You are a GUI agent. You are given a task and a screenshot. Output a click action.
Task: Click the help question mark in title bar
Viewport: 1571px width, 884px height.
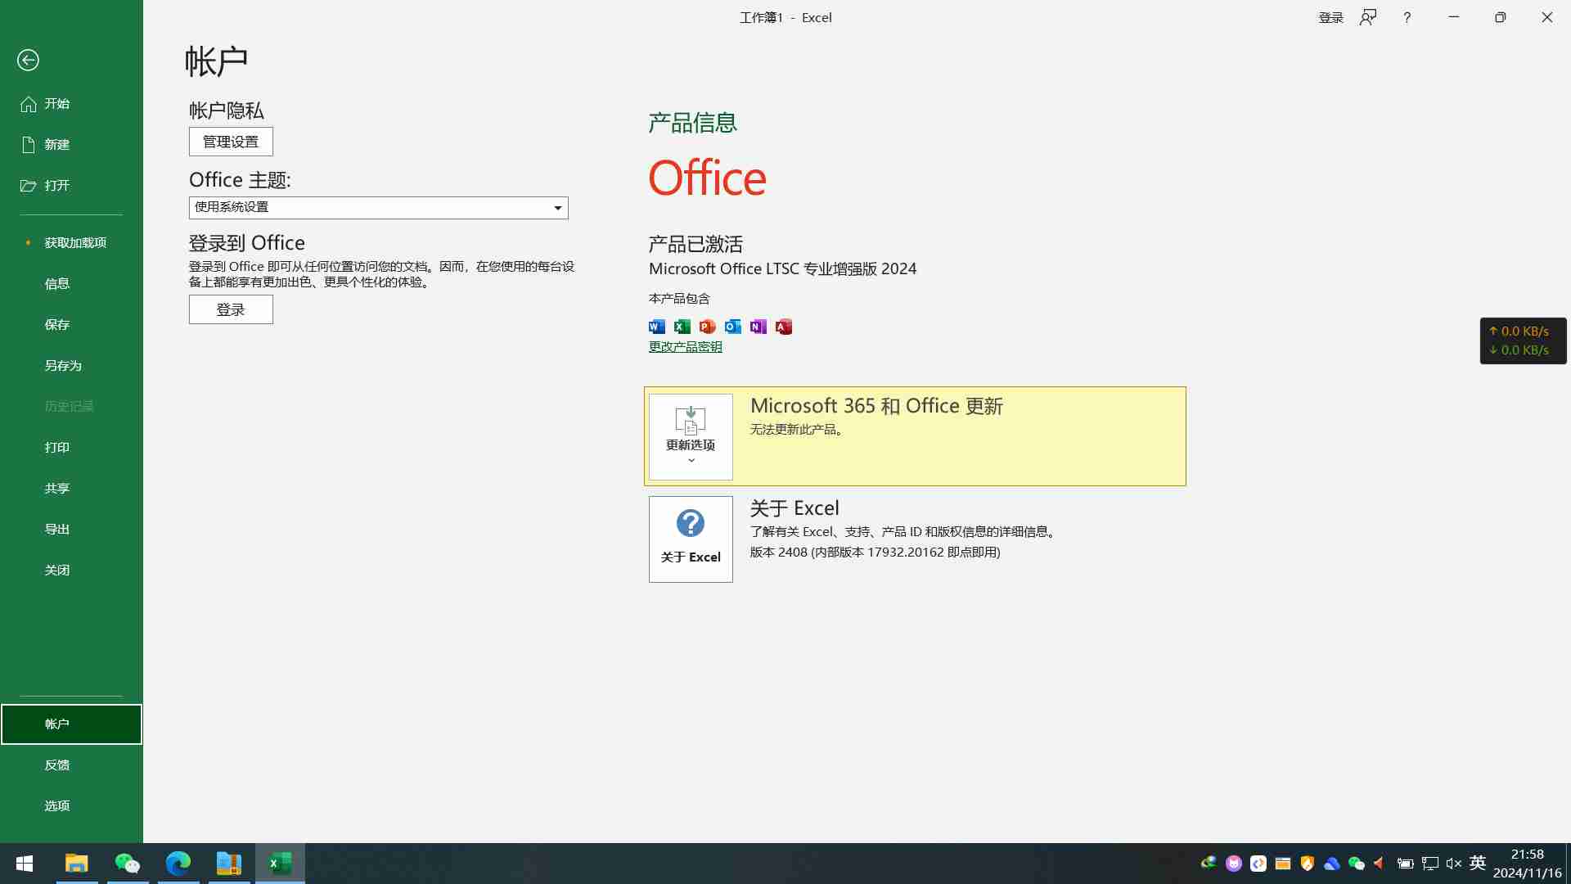click(1407, 17)
